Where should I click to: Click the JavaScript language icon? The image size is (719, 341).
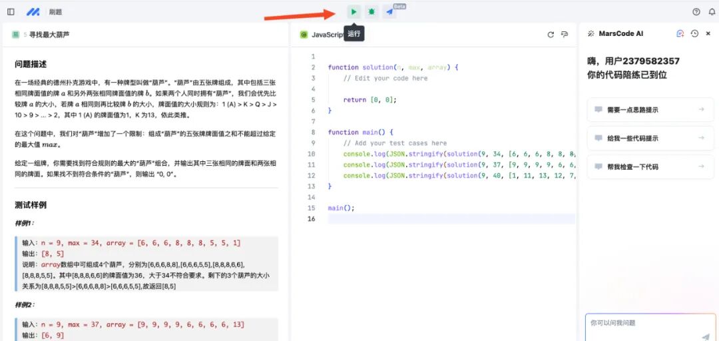(303, 35)
